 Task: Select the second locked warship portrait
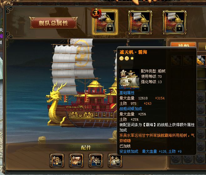coord(140,22)
